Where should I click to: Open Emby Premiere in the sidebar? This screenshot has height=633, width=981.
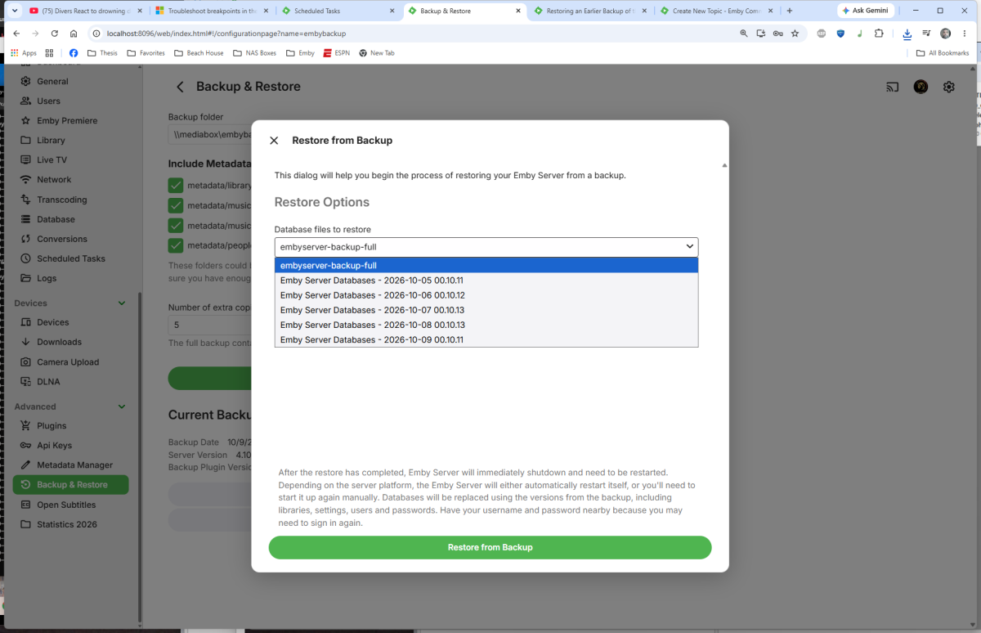70,120
